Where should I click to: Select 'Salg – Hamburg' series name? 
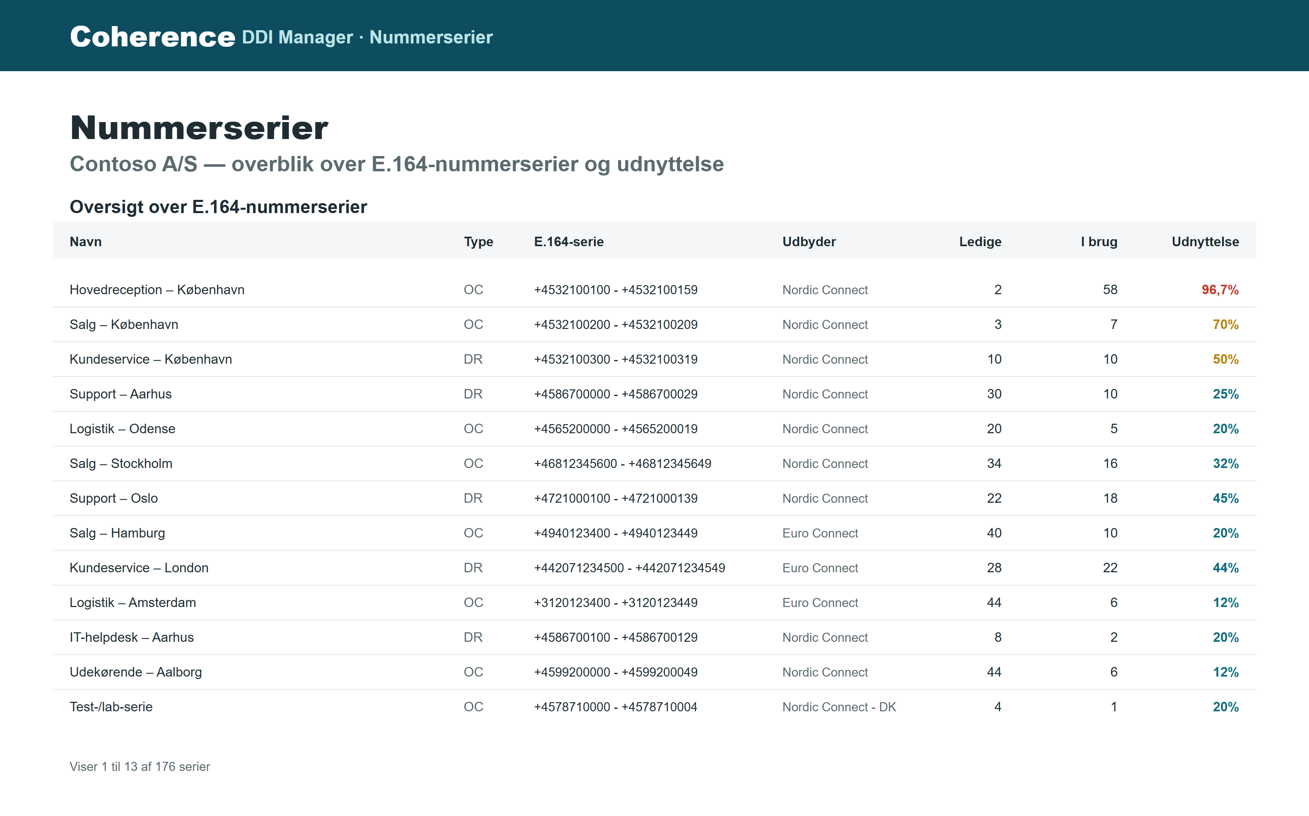pos(117,533)
